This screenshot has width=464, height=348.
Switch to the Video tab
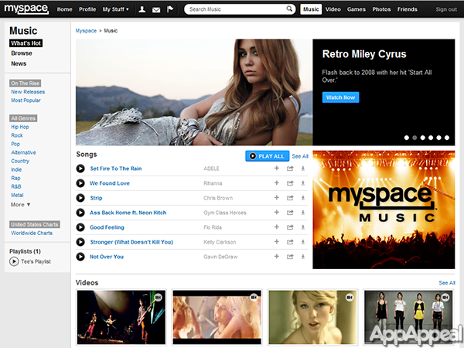333,9
